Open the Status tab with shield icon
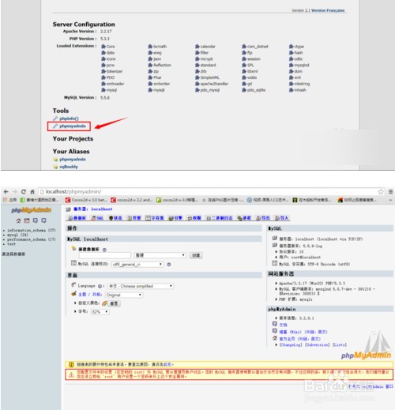The image size is (395, 410). 115,218
